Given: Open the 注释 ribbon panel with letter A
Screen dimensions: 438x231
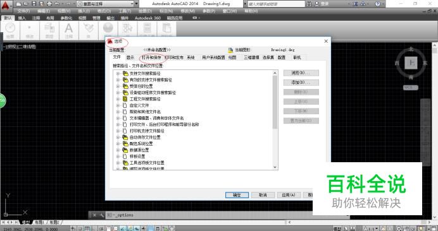Looking at the screenshot, I should (x=69, y=31).
